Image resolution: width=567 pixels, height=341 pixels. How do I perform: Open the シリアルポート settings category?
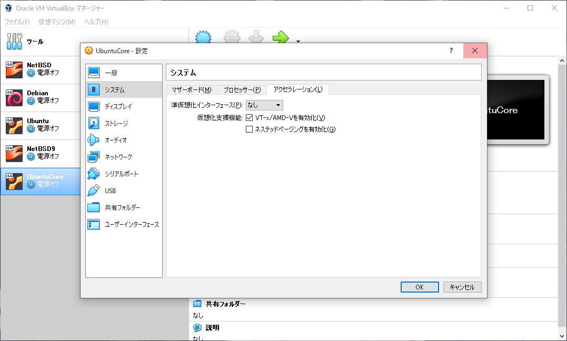124,174
